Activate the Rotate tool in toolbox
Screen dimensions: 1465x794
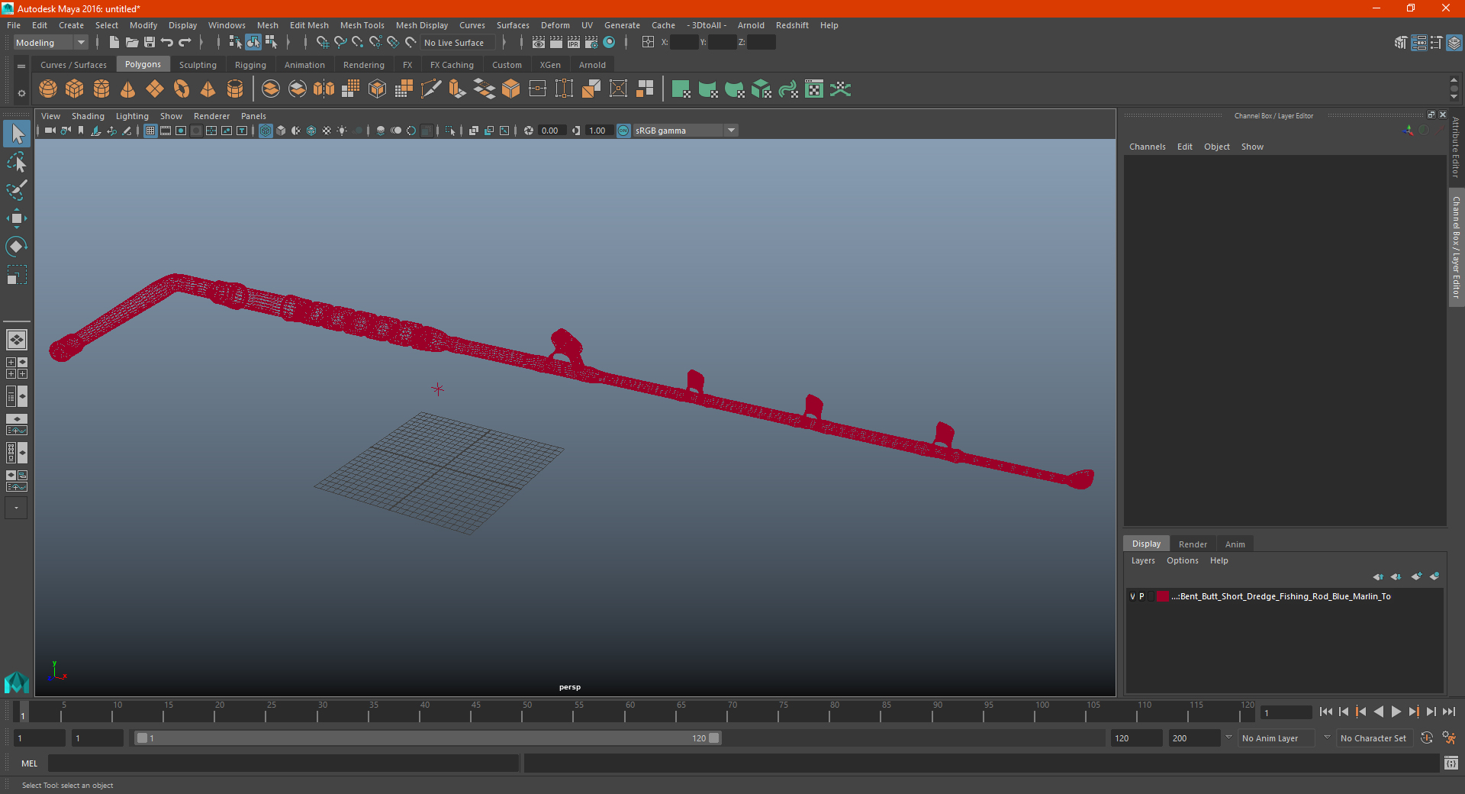pyautogui.click(x=17, y=247)
